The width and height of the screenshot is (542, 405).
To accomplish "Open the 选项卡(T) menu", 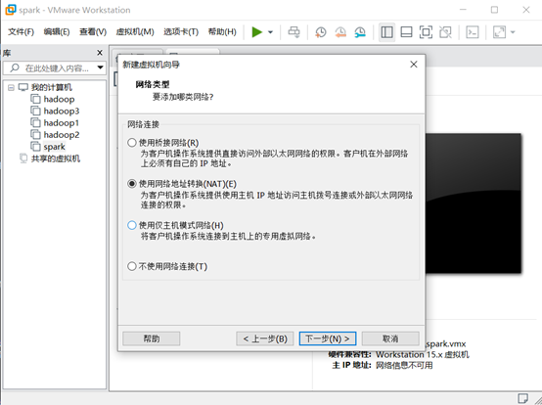I will [x=181, y=31].
